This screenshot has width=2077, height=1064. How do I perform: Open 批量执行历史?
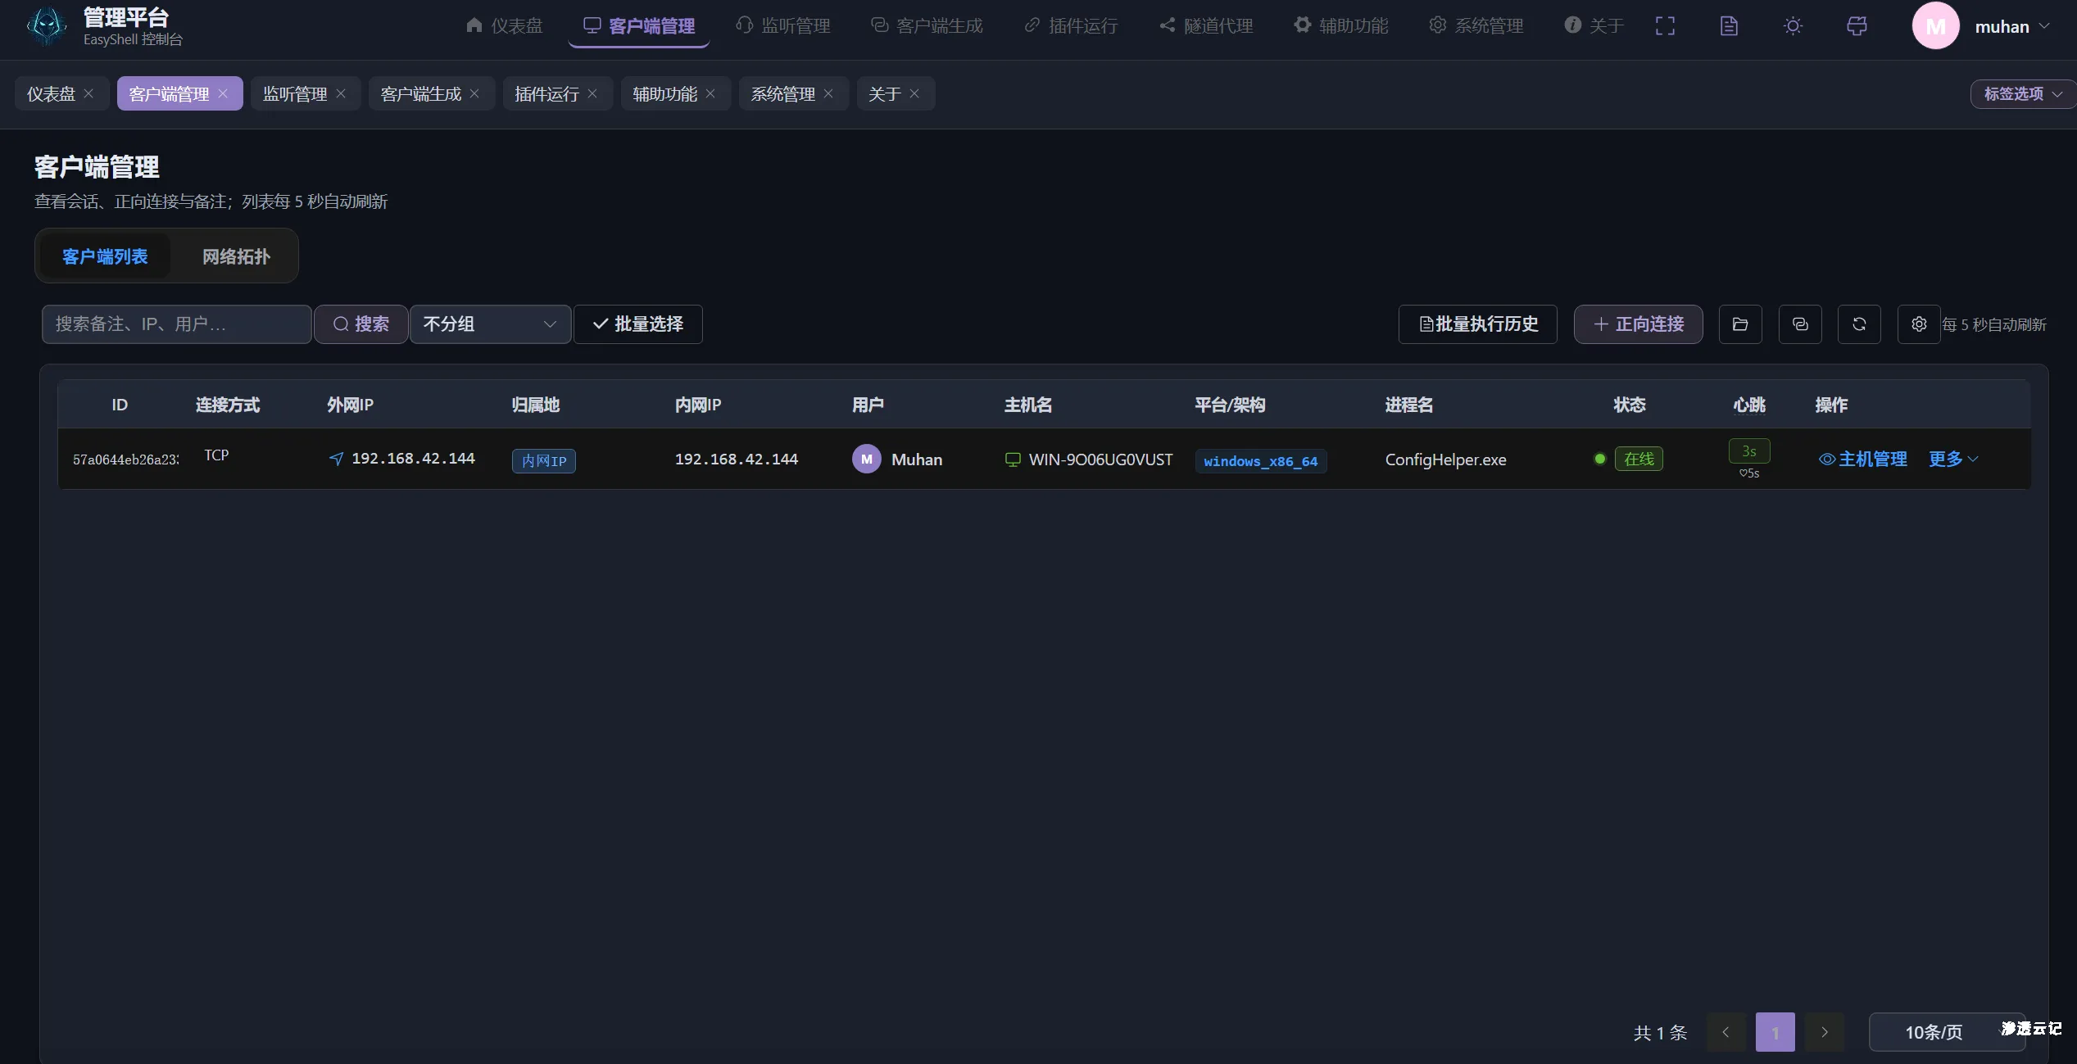[1477, 324]
